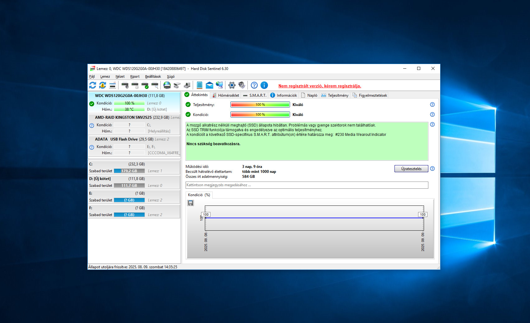Click the comment field to add note
This screenshot has height=323, width=530.
click(x=306, y=185)
